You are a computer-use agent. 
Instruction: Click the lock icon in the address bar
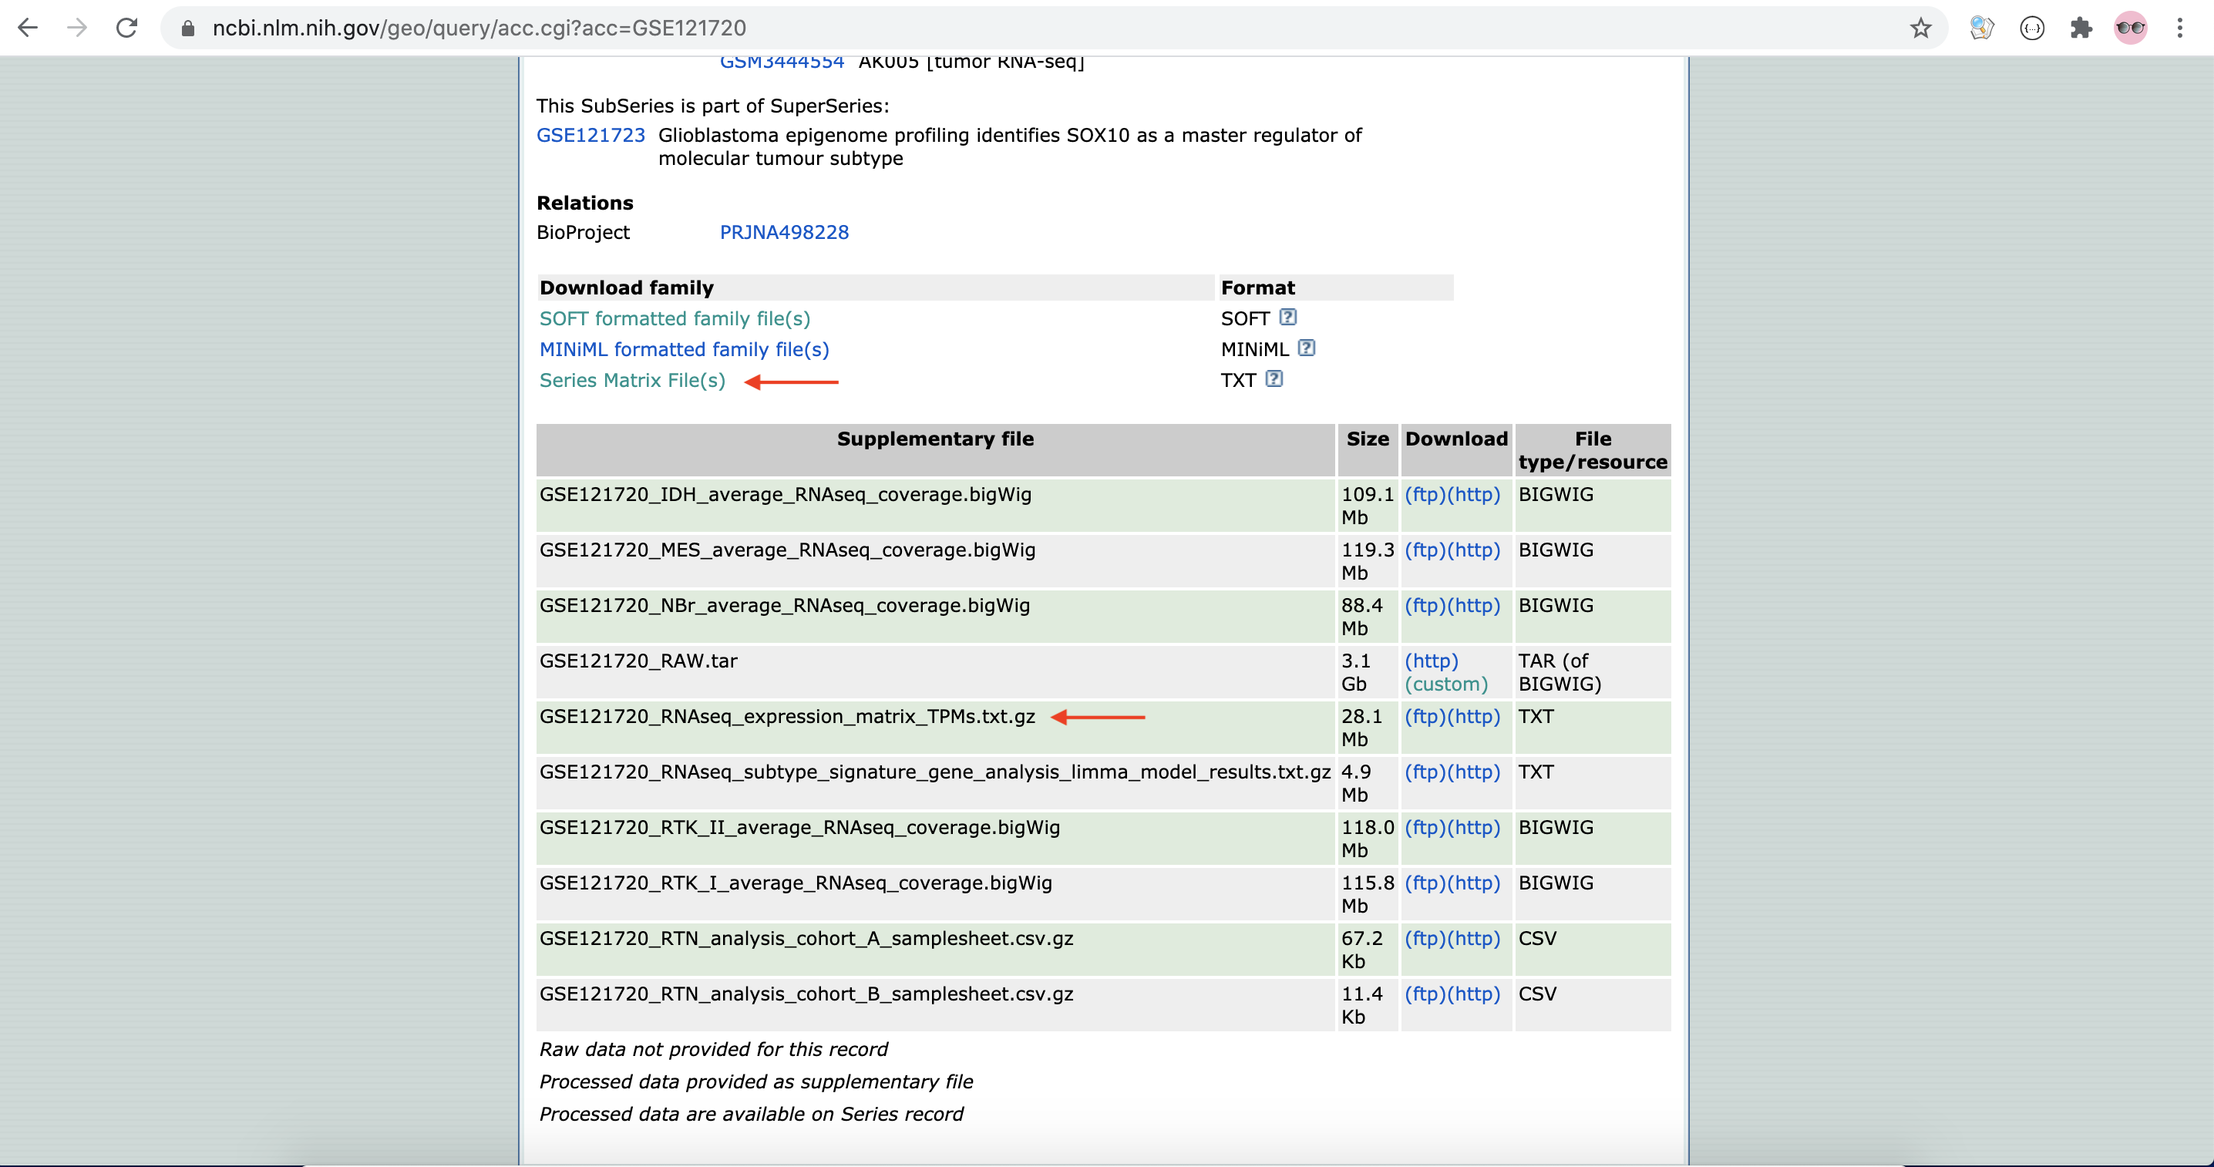tap(187, 29)
